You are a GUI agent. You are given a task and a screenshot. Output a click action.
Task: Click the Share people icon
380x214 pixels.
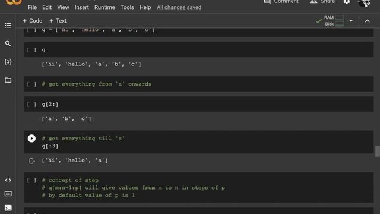point(313,2)
